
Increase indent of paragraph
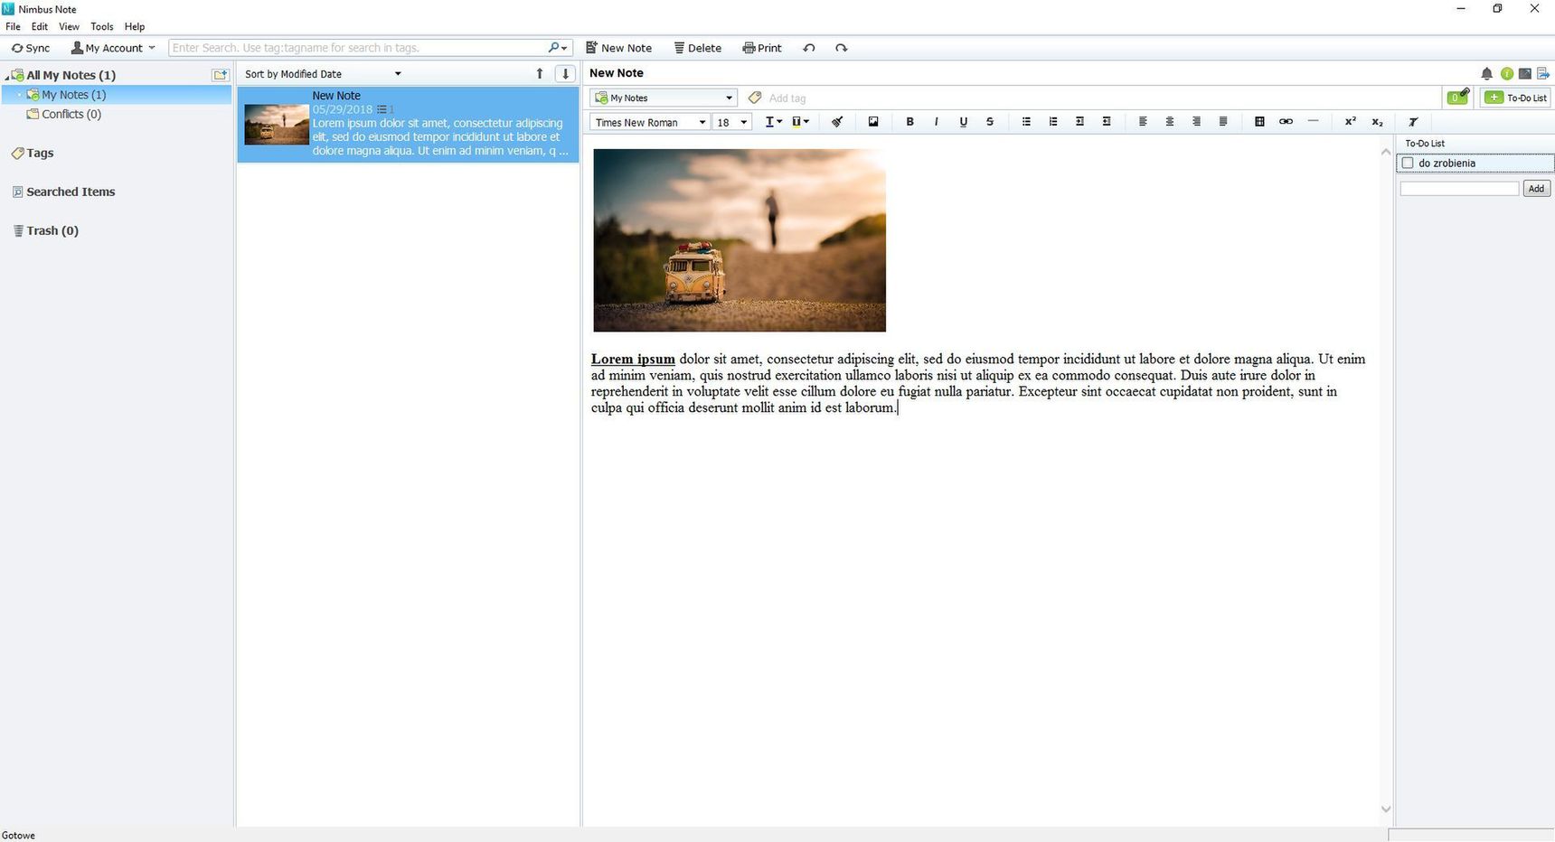pyautogui.click(x=1079, y=122)
